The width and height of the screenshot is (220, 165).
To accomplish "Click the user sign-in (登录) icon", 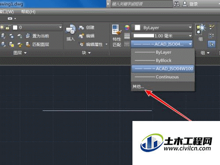I will [185, 4].
